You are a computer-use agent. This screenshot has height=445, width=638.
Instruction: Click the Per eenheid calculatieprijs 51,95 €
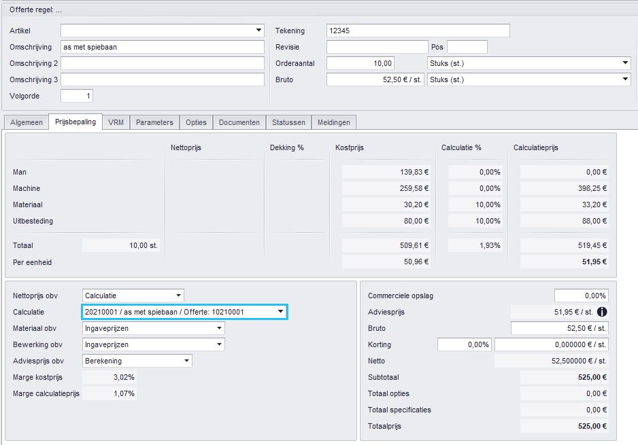[565, 262]
